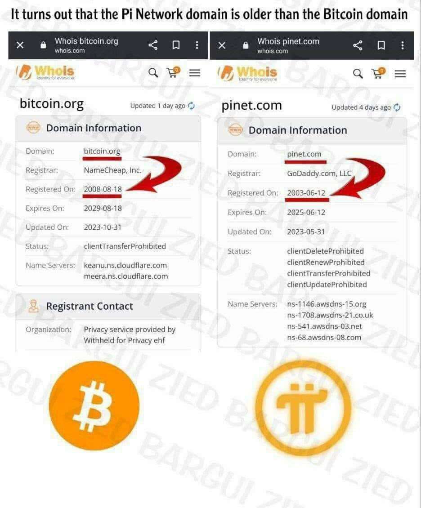This screenshot has height=508, width=421.
Task: Refresh pinet.com whois data, updated 4 days ago
Action: pyautogui.click(x=397, y=107)
